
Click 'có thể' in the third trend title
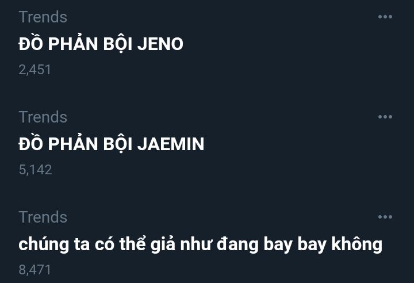coord(120,244)
